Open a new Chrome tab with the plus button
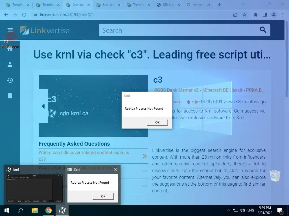Screen dimensions: 289x216 [219, 5]
